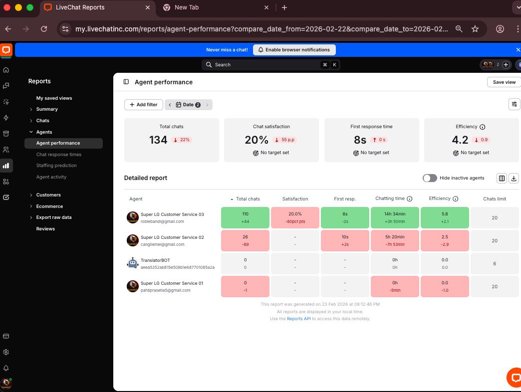Open the Reports API link
Viewport: 521px width, 392px height.
[x=299, y=319]
